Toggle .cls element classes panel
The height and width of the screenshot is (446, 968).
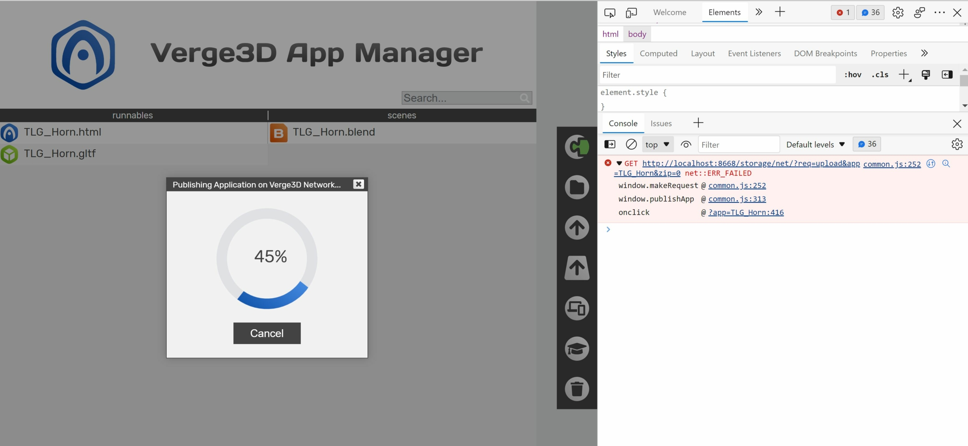880,75
